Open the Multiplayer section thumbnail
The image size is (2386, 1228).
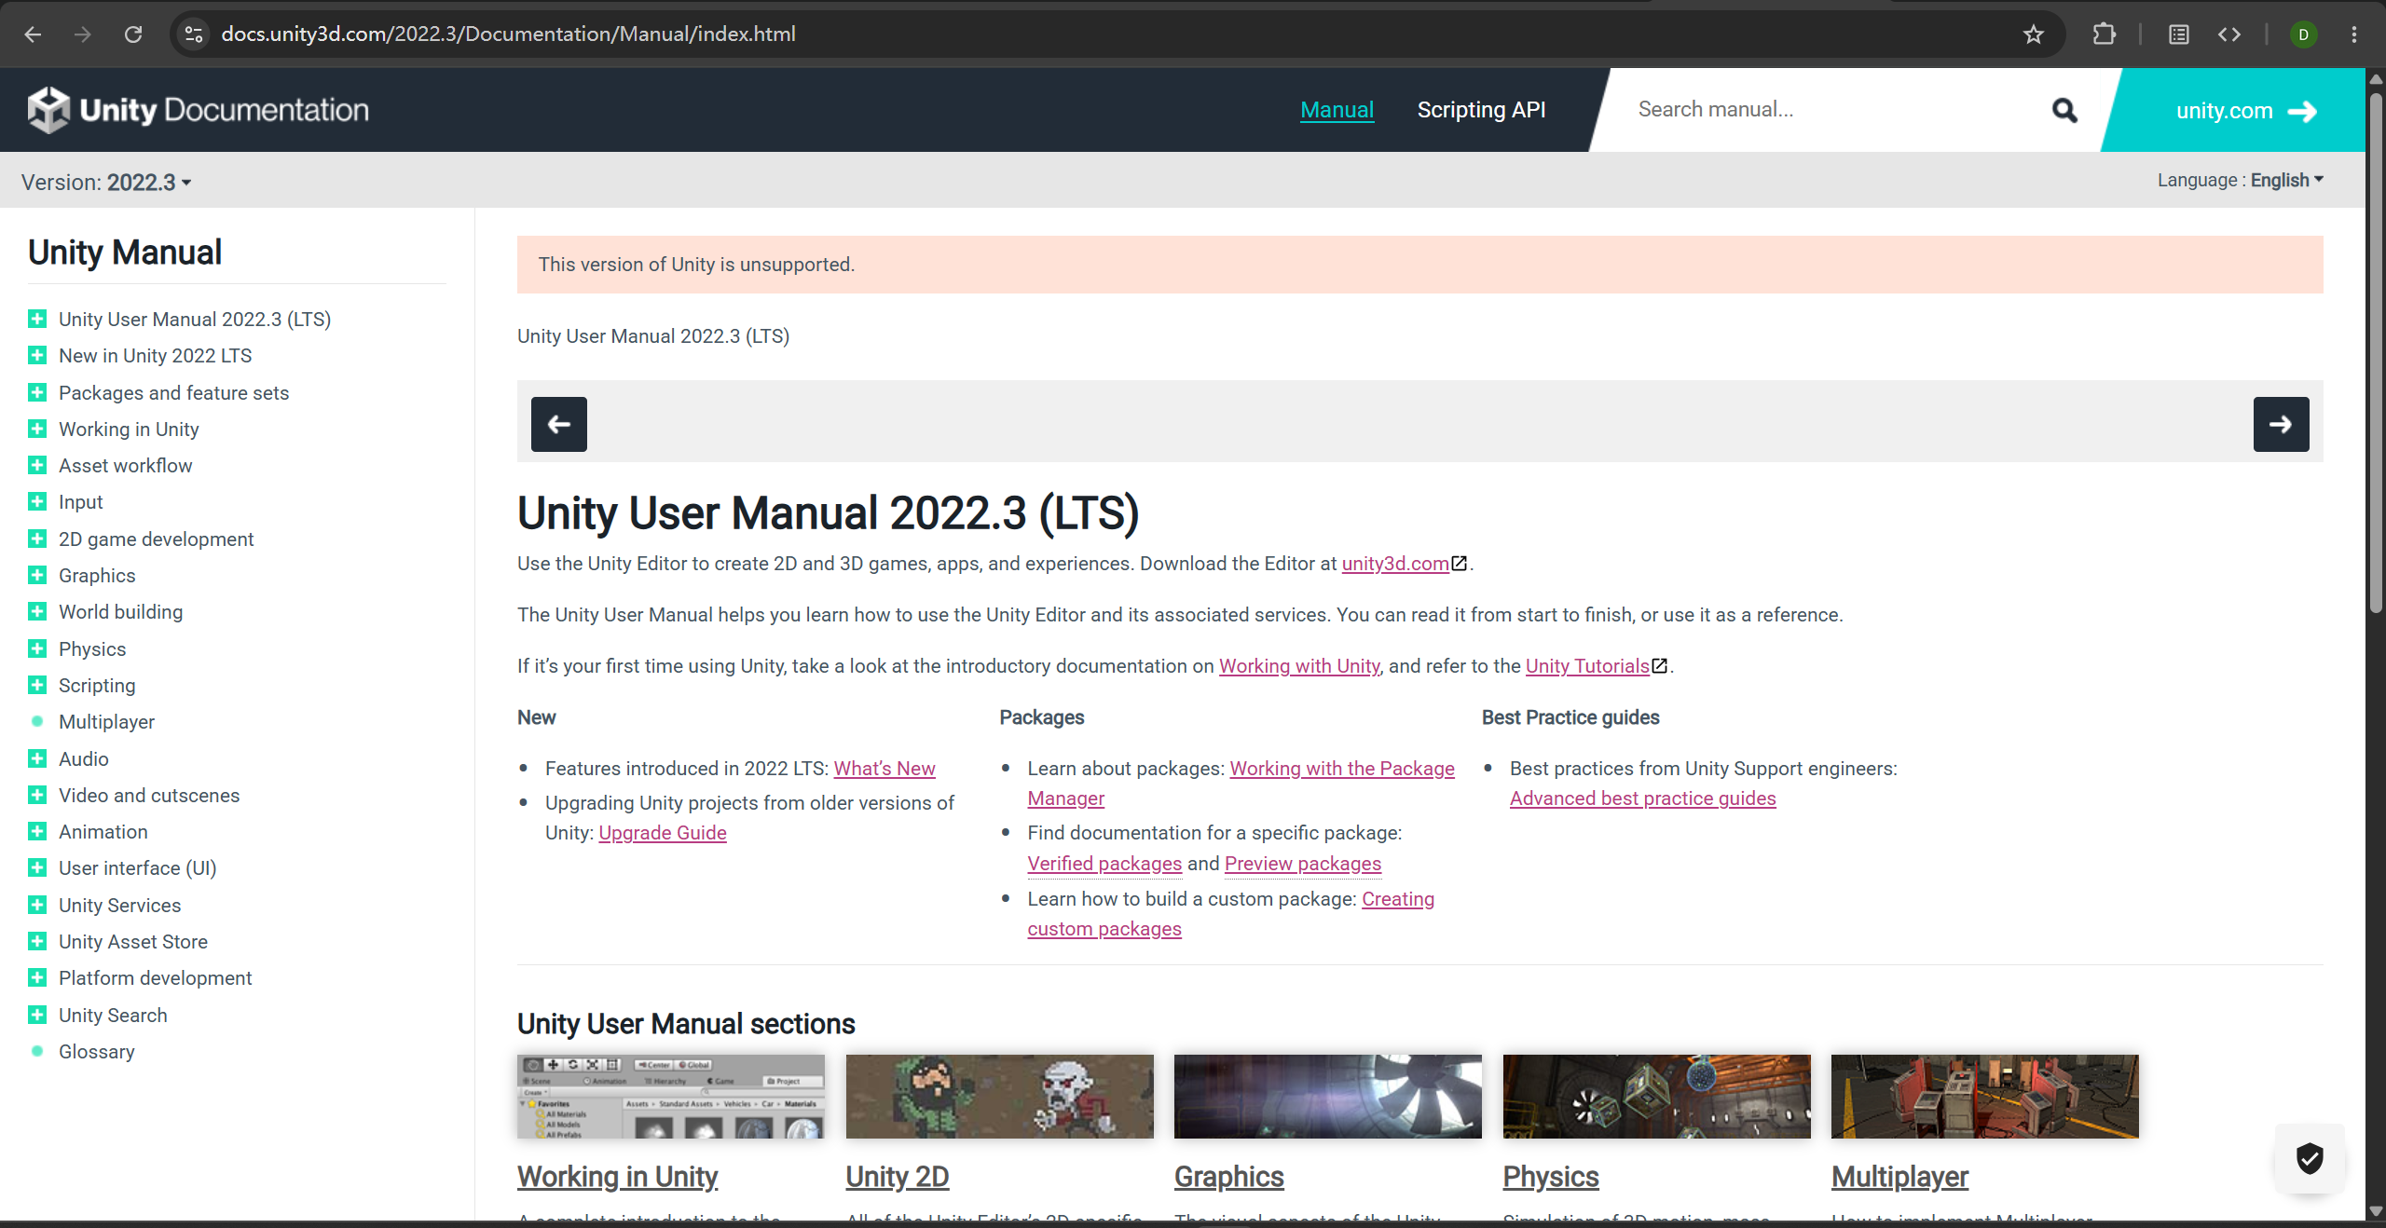tap(1984, 1096)
